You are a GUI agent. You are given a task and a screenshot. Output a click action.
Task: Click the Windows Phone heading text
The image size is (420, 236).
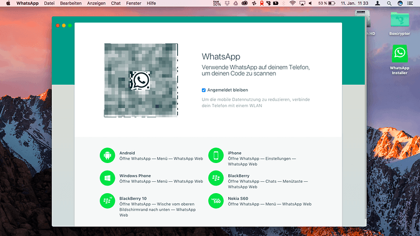[135, 176]
